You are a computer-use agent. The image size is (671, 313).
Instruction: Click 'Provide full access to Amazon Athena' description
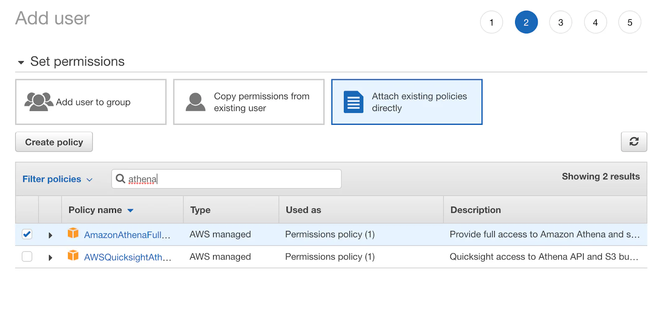click(545, 234)
